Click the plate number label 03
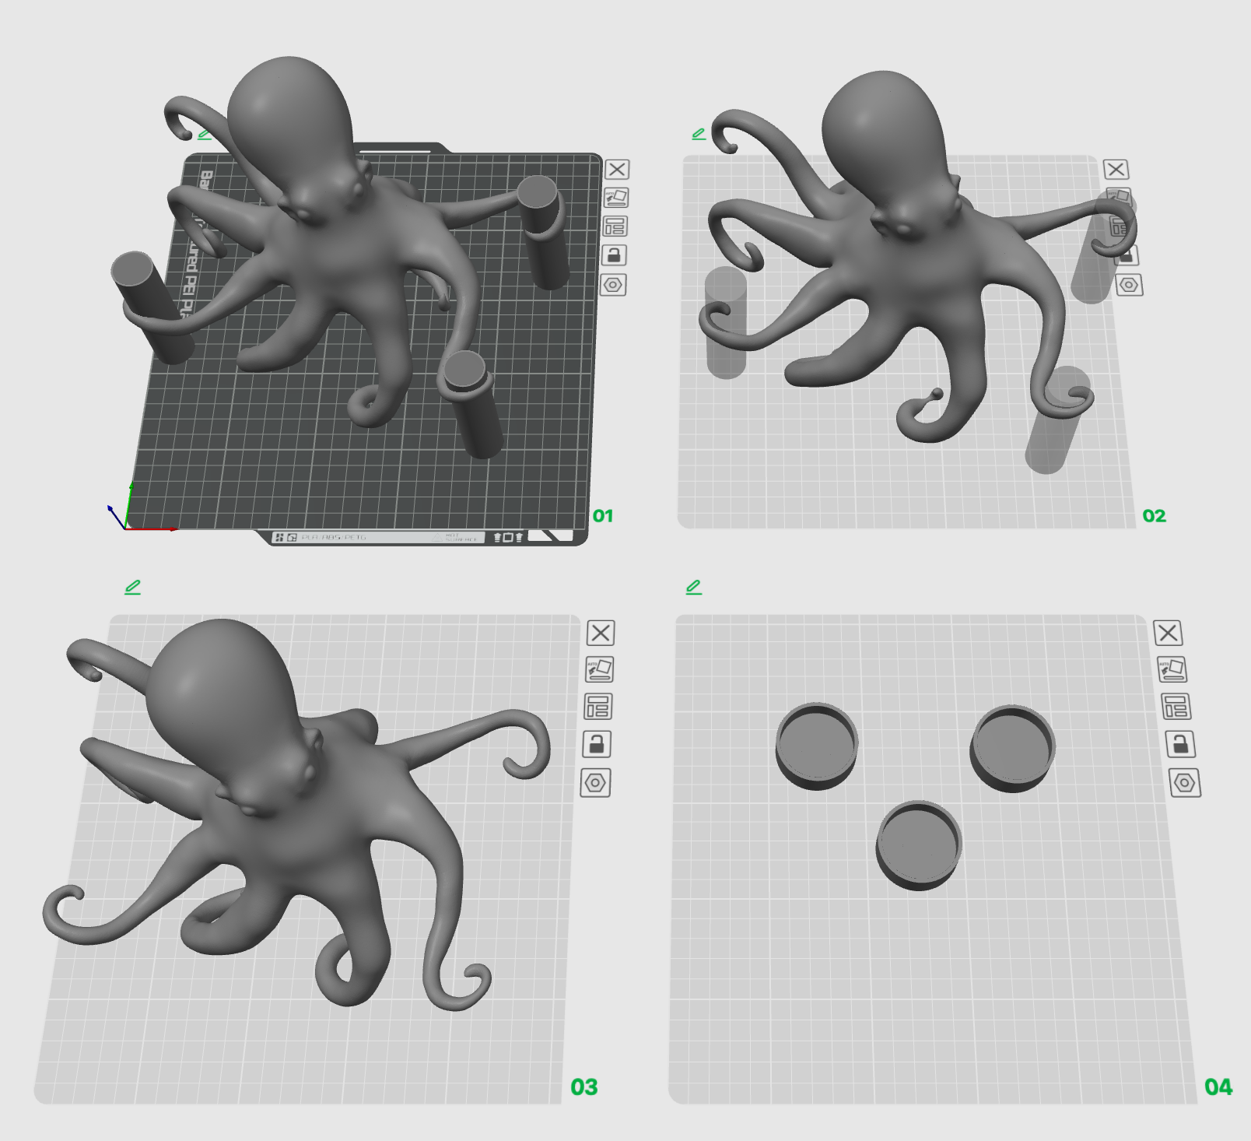 point(584,1087)
